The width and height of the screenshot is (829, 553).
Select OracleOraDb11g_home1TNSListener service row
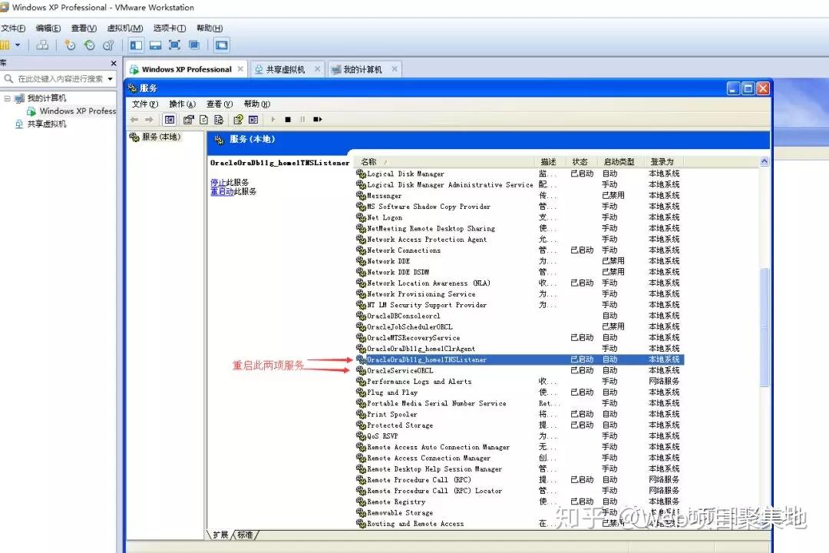[x=520, y=360]
